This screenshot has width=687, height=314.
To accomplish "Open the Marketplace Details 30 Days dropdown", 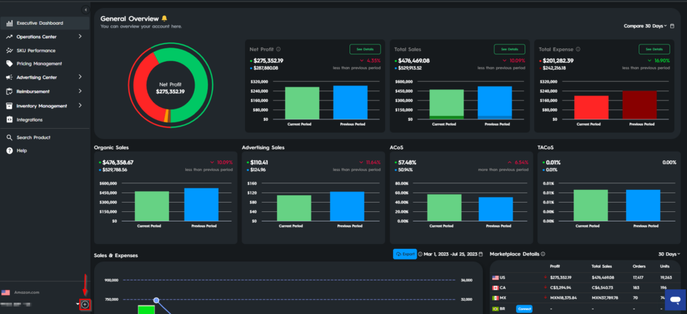I will click(x=668, y=254).
